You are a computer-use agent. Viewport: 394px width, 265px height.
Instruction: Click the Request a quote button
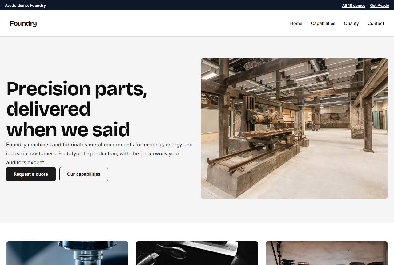pos(31,174)
